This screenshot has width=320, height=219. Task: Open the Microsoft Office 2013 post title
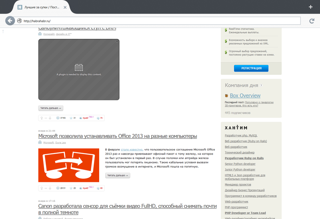click(x=118, y=136)
